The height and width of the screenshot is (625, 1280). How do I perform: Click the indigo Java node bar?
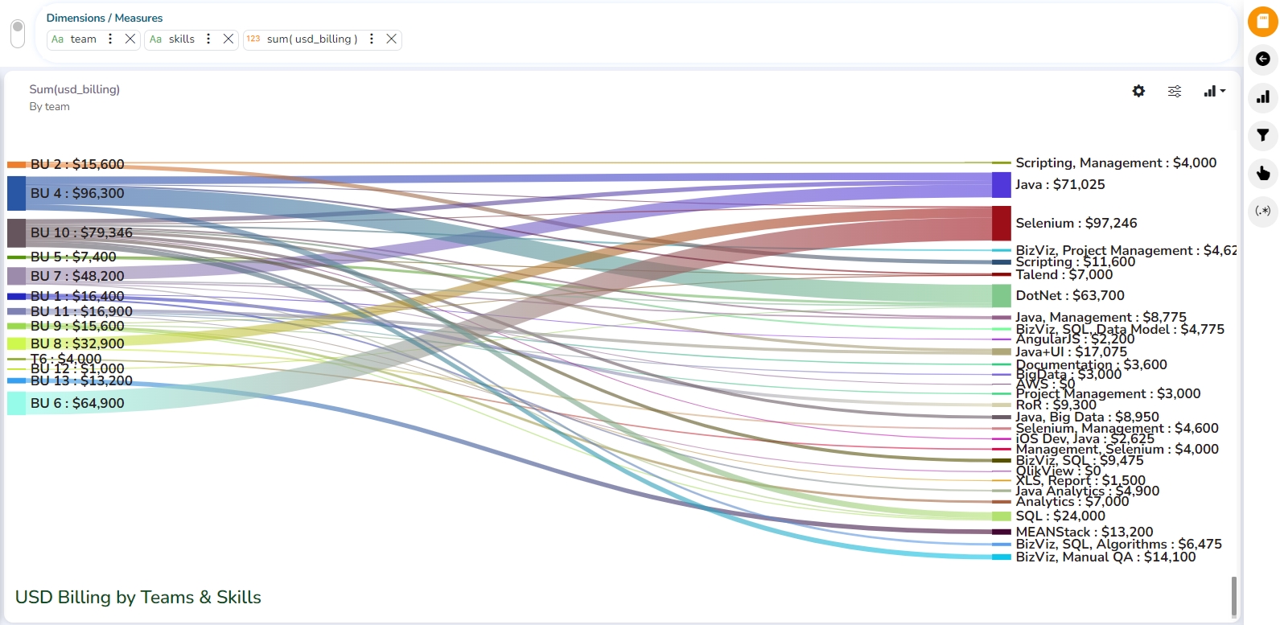pyautogui.click(x=1002, y=185)
